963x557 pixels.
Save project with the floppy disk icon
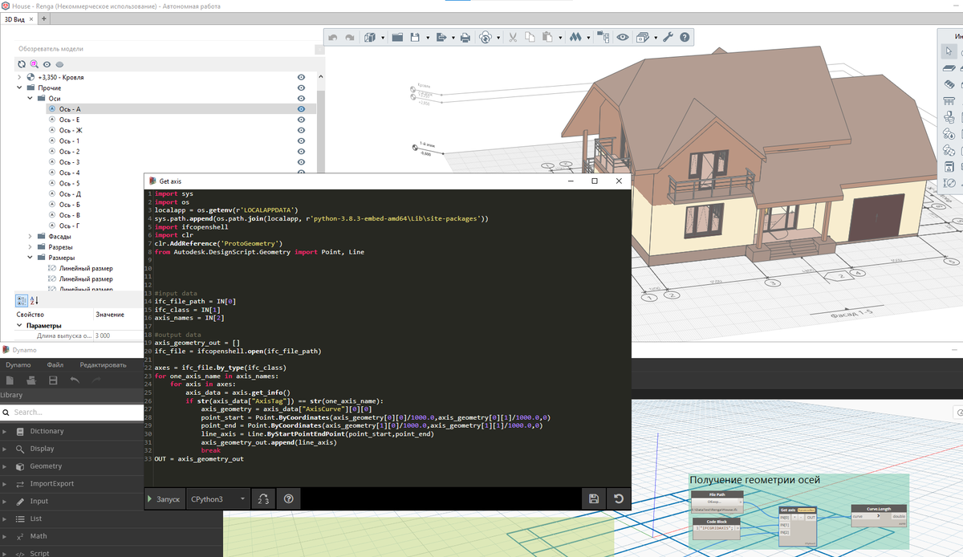click(416, 38)
